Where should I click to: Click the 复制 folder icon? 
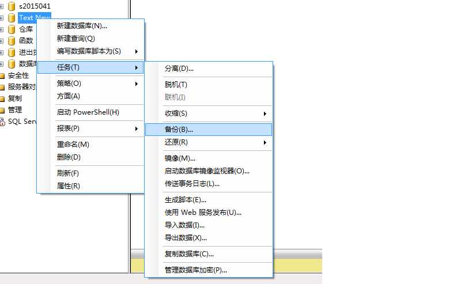tap(2, 99)
